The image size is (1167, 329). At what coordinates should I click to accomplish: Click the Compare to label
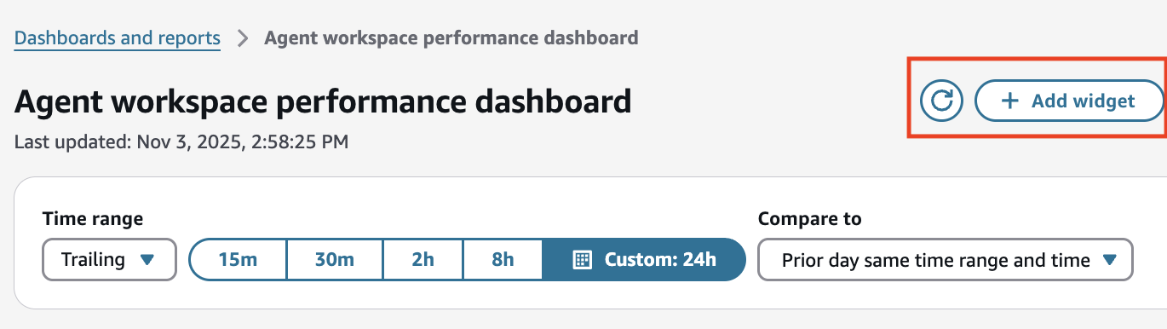(x=809, y=219)
